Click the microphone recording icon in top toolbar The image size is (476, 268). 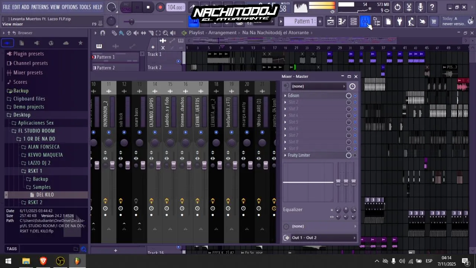pyautogui.click(x=420, y=7)
